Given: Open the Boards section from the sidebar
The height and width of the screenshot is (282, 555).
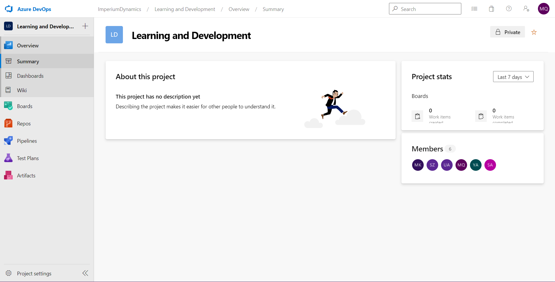Looking at the screenshot, I should [25, 106].
